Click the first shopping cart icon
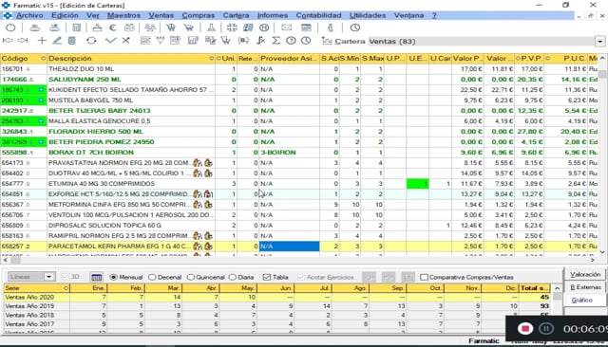Screen dimensions: 608x347 pos(171,27)
